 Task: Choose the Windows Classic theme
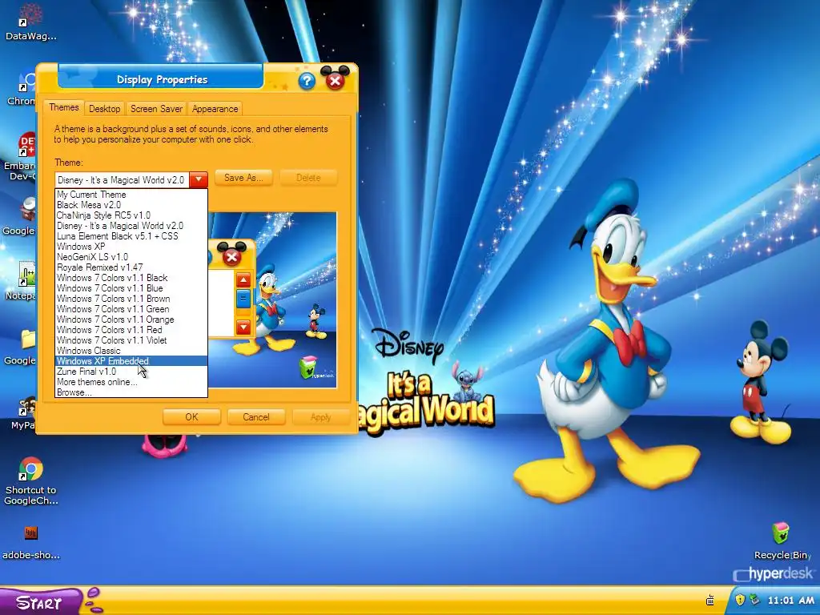131,351
